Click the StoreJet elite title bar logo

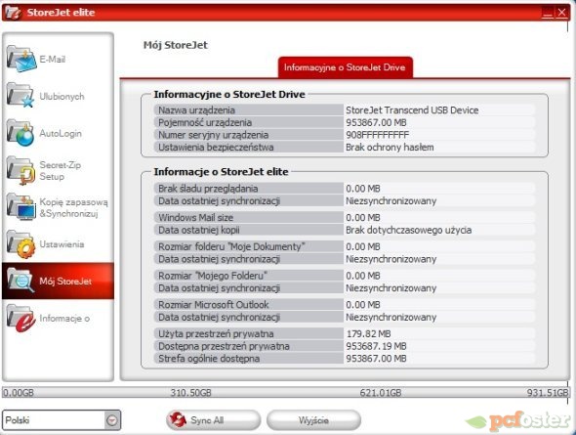point(13,12)
